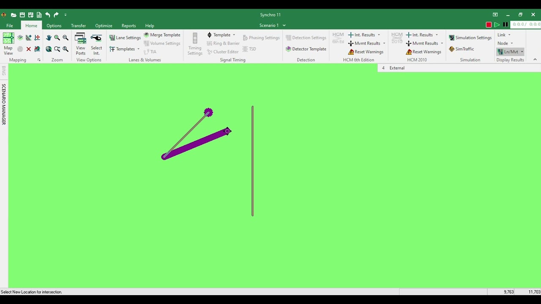
Task: Click the red-arrow coordinate transform icon
Action: point(37,38)
